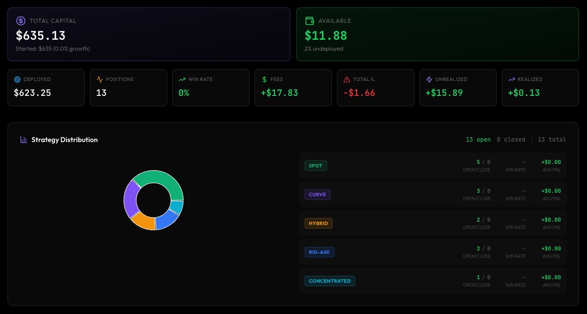Image resolution: width=587 pixels, height=314 pixels.
Task: Click the target icon next to Deployed
Action: (17, 79)
